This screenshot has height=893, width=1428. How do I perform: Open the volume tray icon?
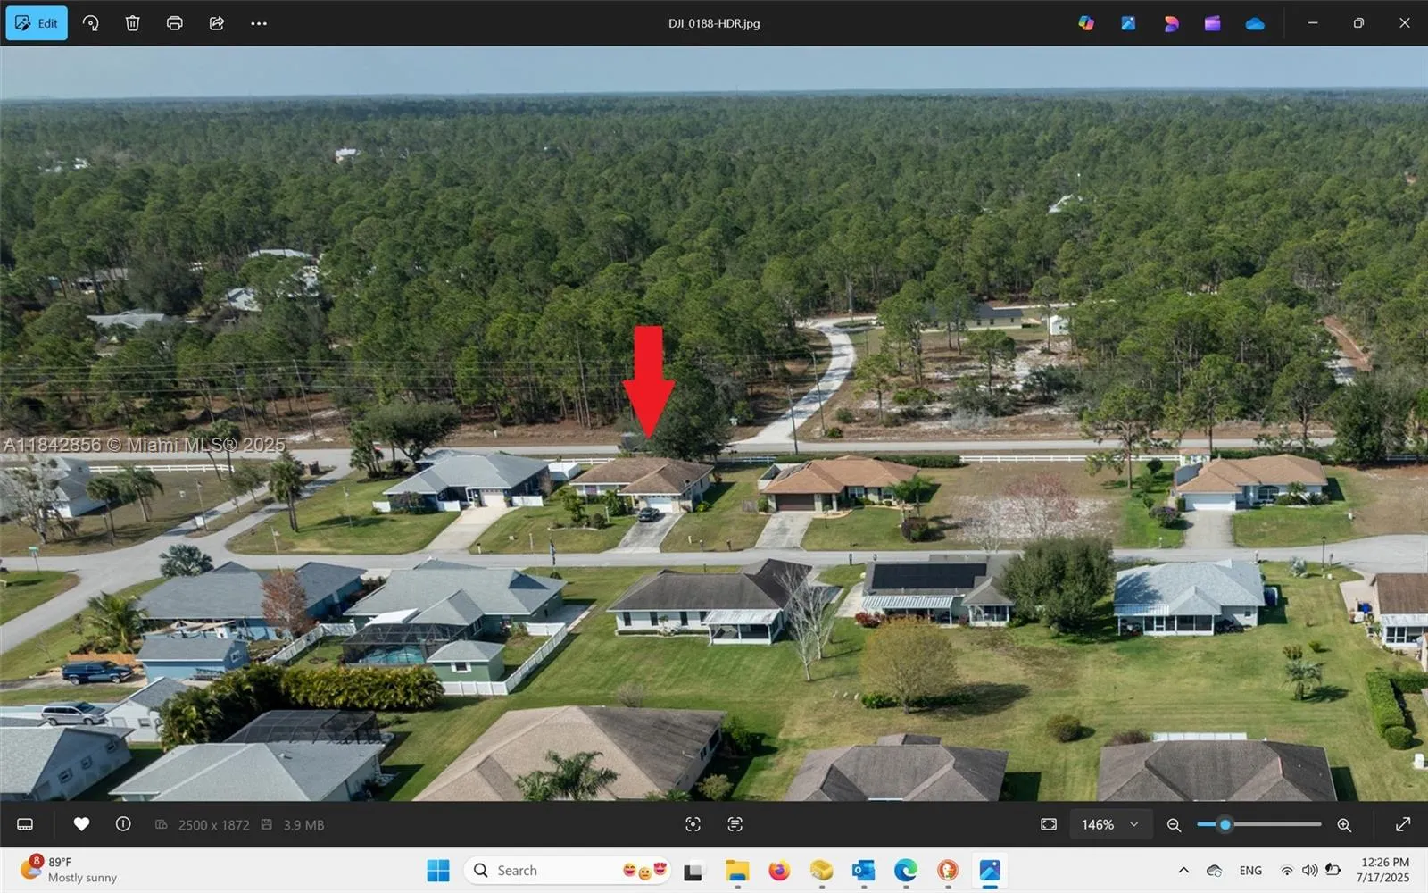pyautogui.click(x=1309, y=871)
